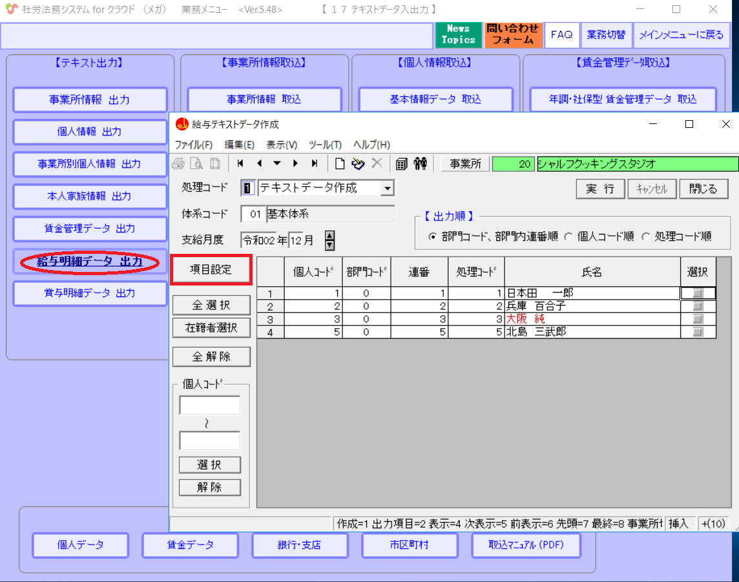This screenshot has height=582, width=739.
Task: Open the News Topics button
Action: tap(458, 34)
